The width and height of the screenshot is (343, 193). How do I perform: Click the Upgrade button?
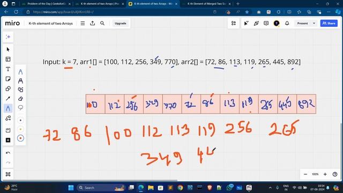[120, 23]
